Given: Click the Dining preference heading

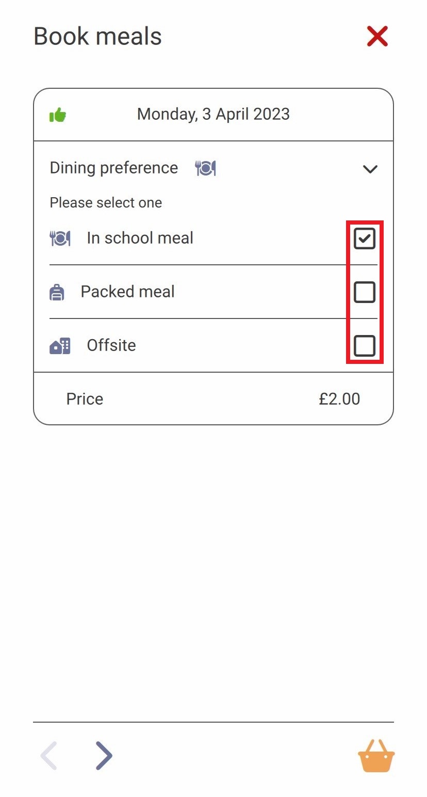Looking at the screenshot, I should (x=114, y=168).
